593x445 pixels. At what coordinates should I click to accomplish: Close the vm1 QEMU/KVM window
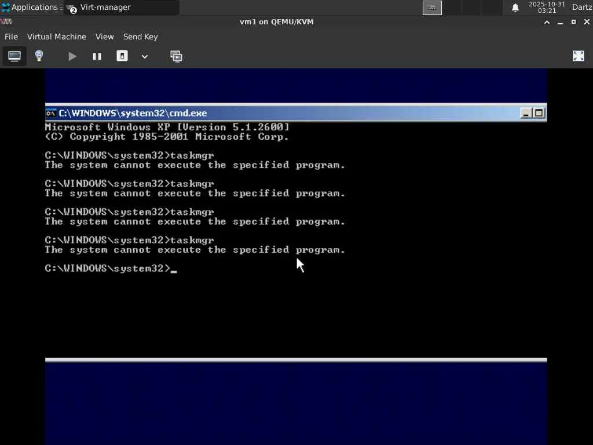[587, 22]
